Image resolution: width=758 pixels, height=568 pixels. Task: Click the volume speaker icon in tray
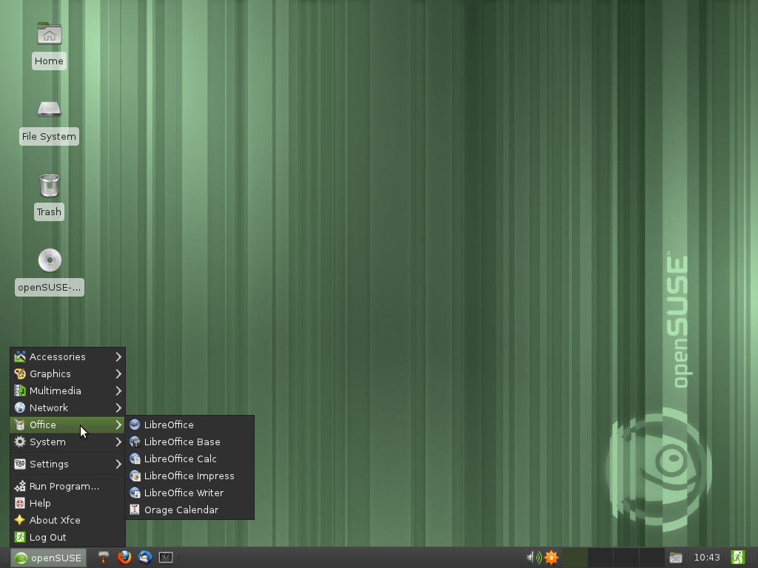pyautogui.click(x=532, y=558)
